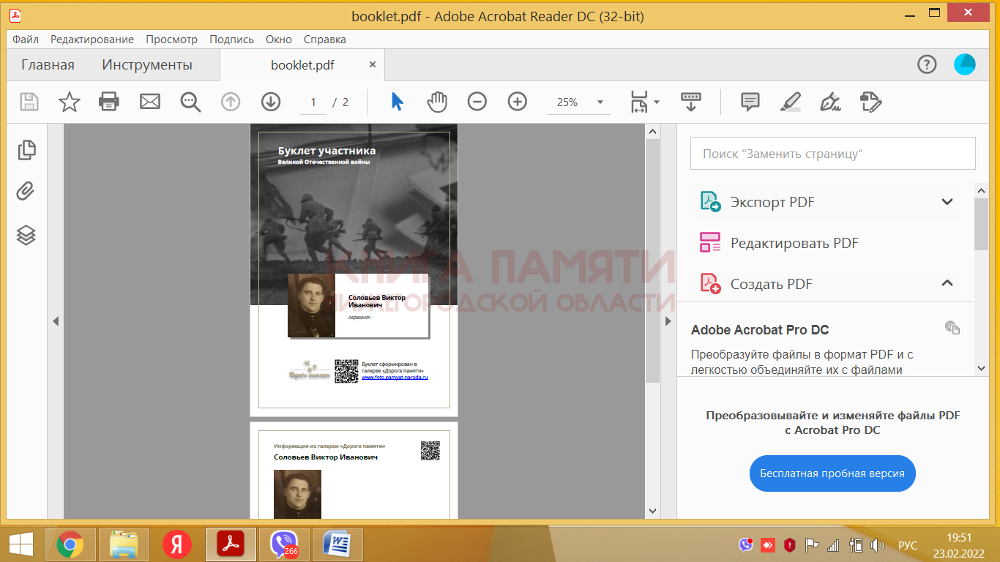The height and width of the screenshot is (562, 1000).
Task: Open the Создать PDF tool
Action: pos(772,284)
